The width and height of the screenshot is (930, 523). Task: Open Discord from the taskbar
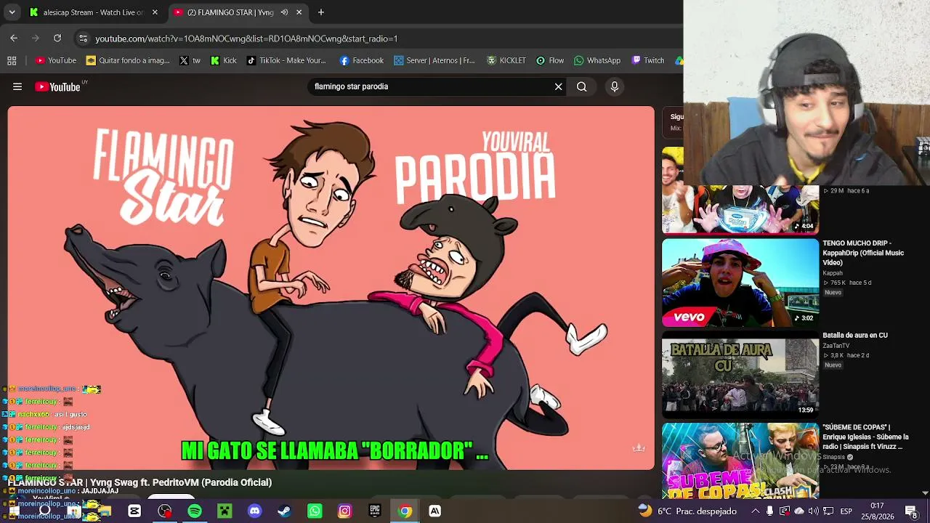click(x=254, y=511)
